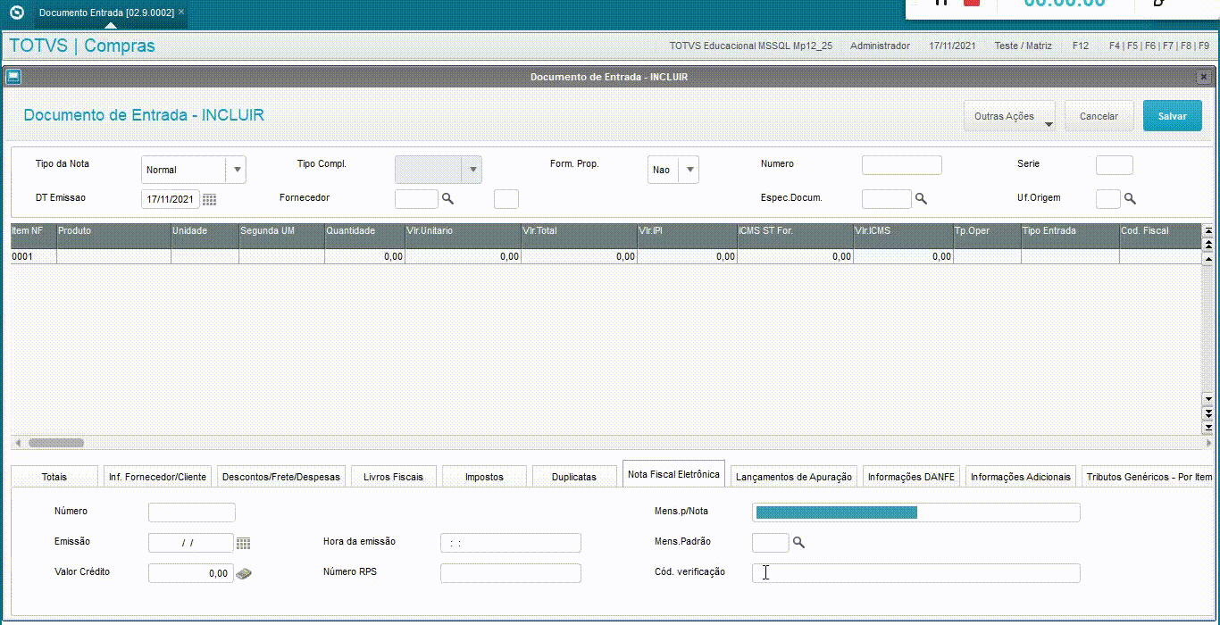This screenshot has width=1220, height=625.
Task: Select Descontos/Frete/Despesas tab
Action: [281, 477]
